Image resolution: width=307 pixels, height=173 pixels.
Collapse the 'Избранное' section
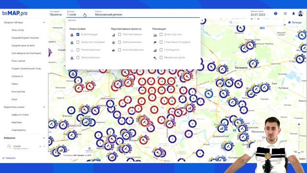44,138
